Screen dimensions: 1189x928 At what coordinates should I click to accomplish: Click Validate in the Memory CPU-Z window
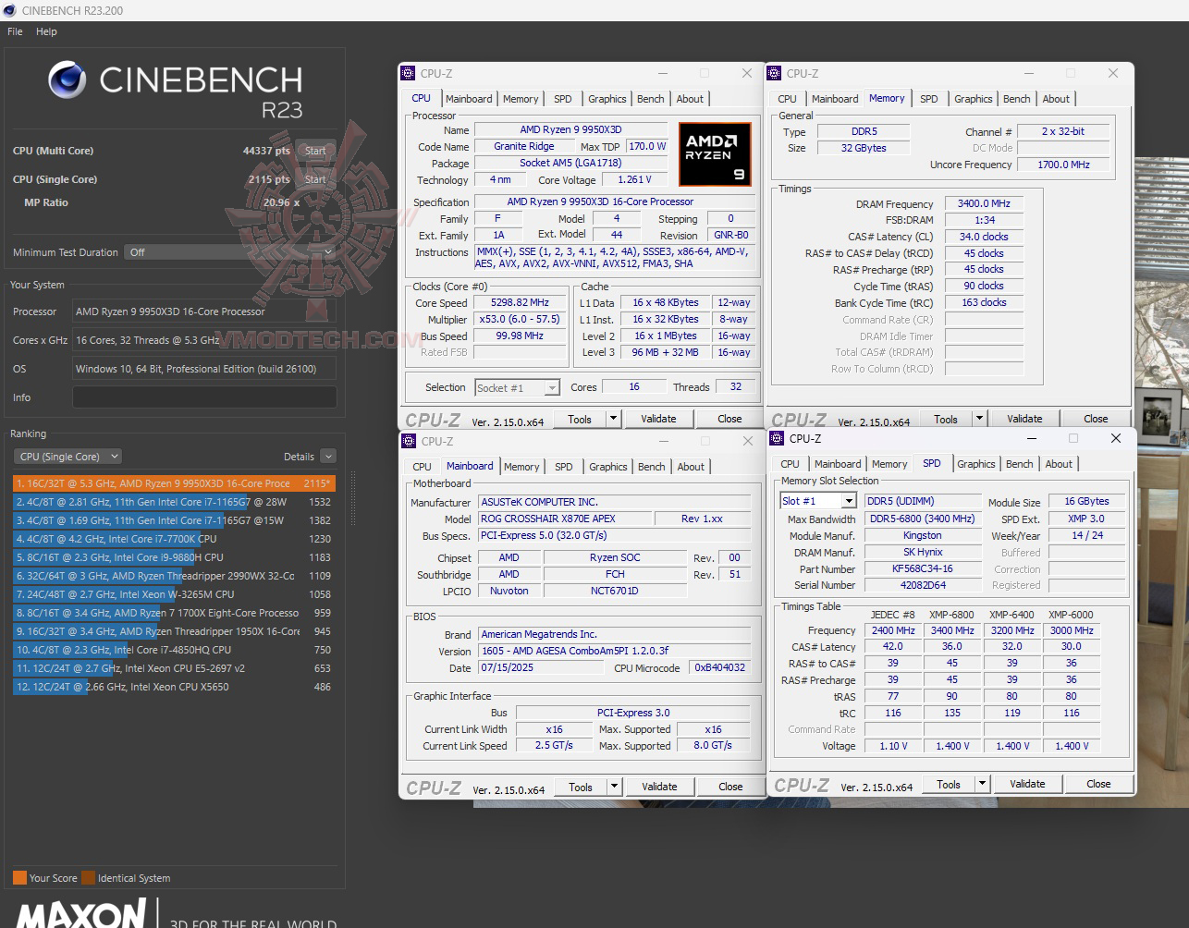[1024, 418]
